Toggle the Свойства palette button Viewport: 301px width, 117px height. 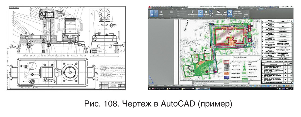pos(201,13)
